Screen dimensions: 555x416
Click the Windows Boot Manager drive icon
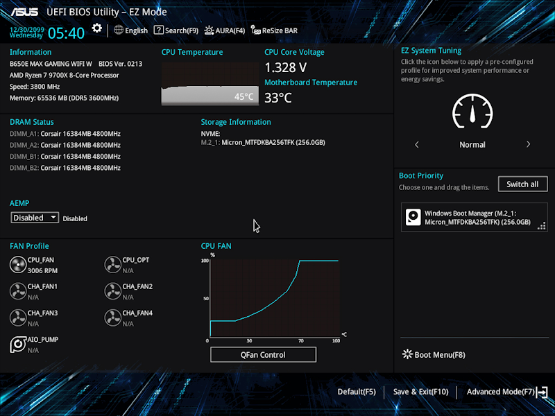(413, 218)
